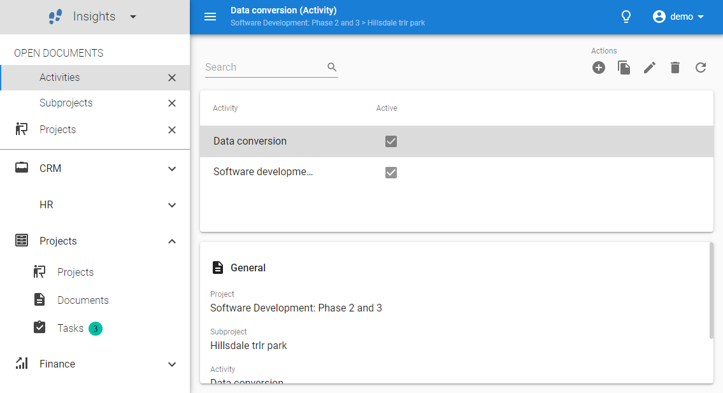The width and height of the screenshot is (723, 393).
Task: Click the Data conversion (Activity) page title
Action: pos(283,10)
